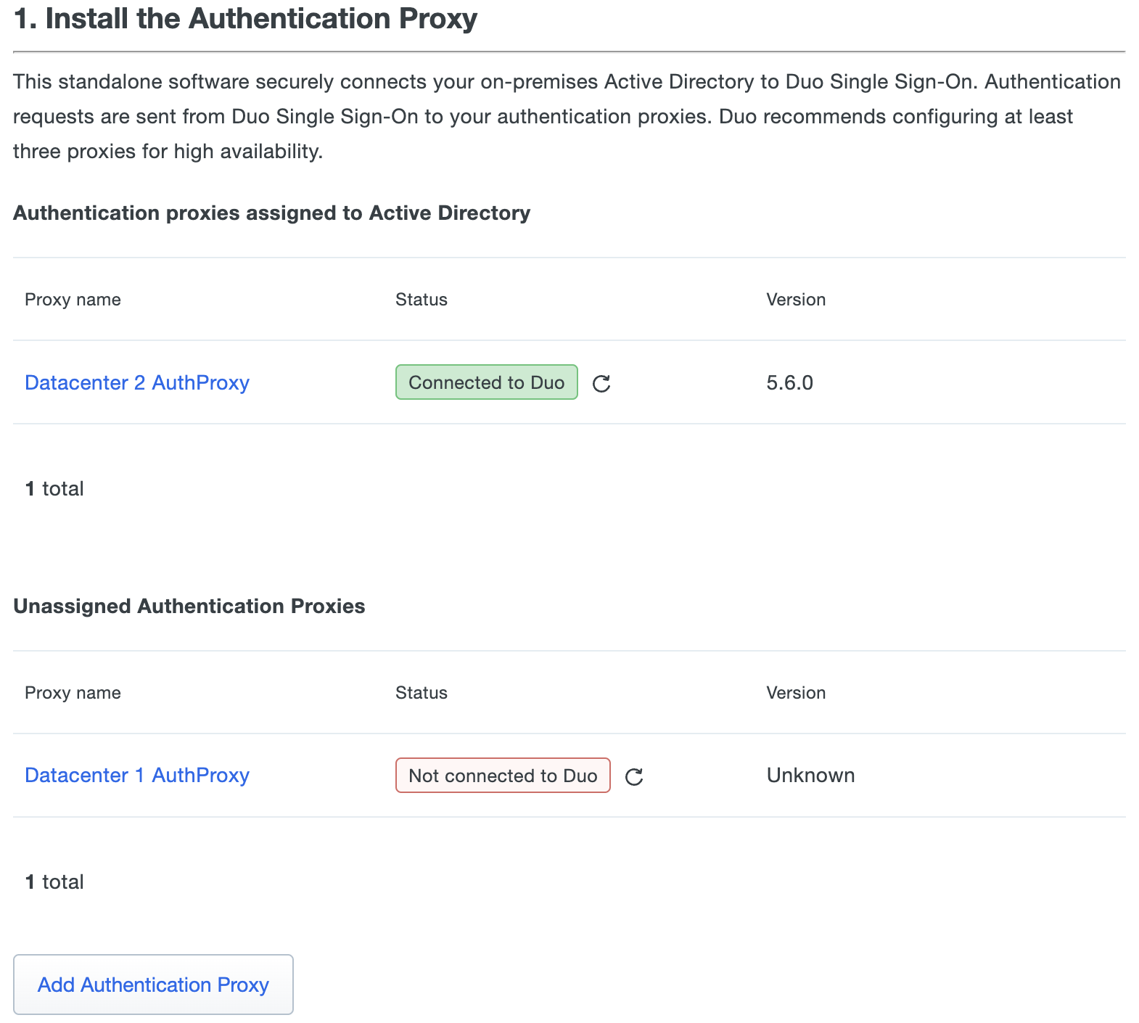Click the 1 total count under unassigned proxies
This screenshot has height=1023, width=1139.
[x=54, y=882]
